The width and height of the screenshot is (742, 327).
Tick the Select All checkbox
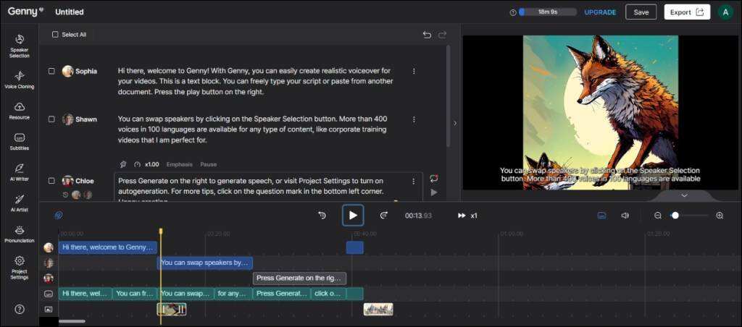click(55, 35)
